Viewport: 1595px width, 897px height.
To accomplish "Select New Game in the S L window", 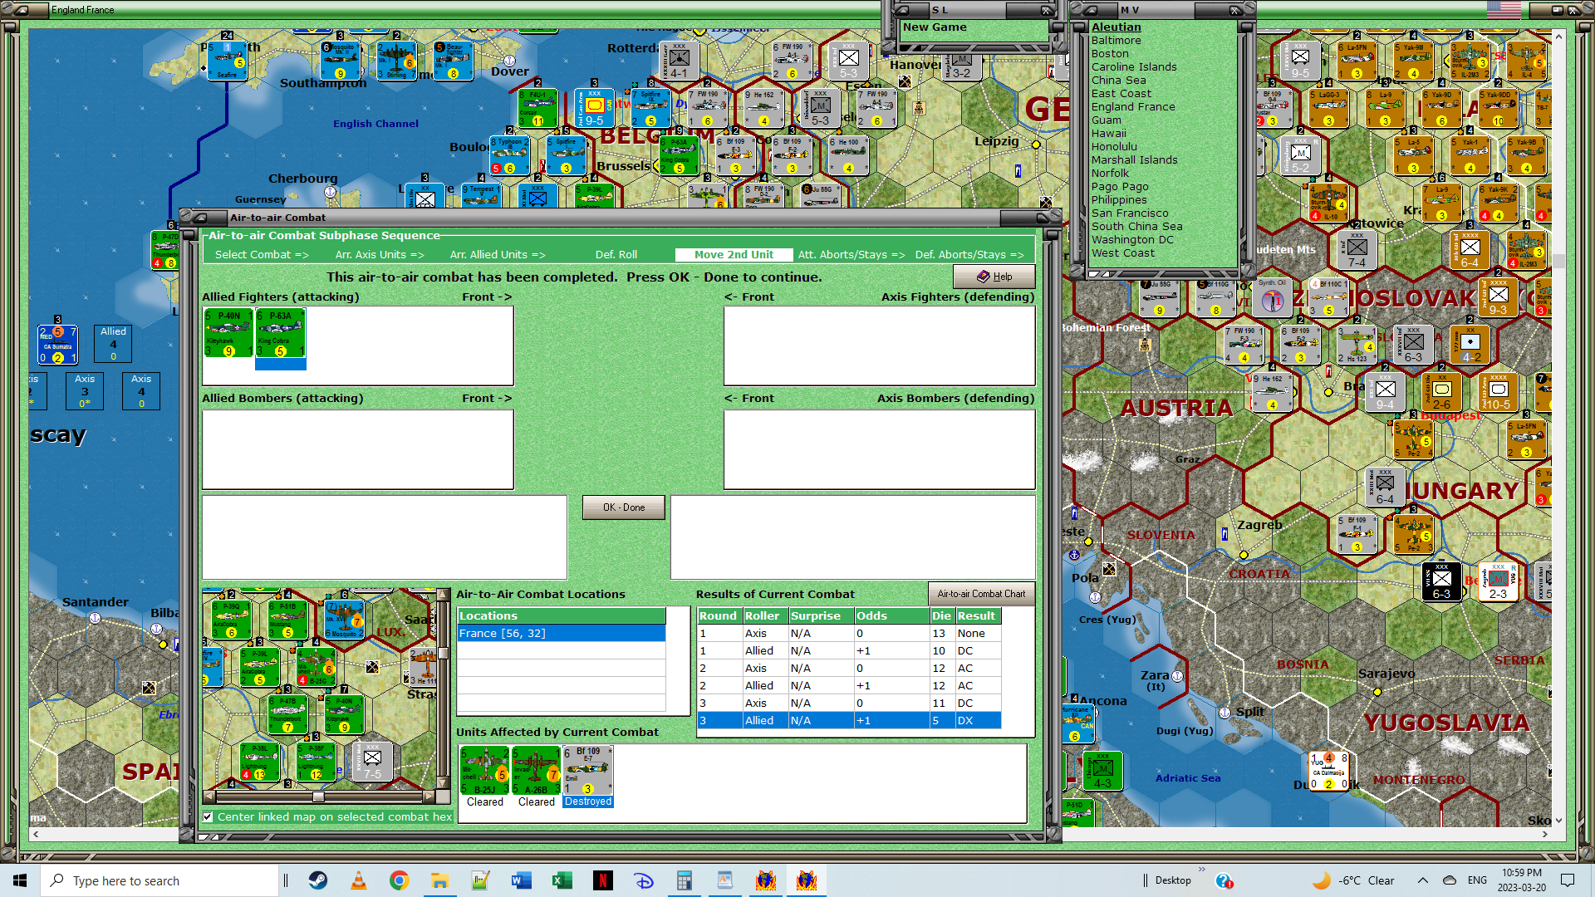I will click(935, 27).
